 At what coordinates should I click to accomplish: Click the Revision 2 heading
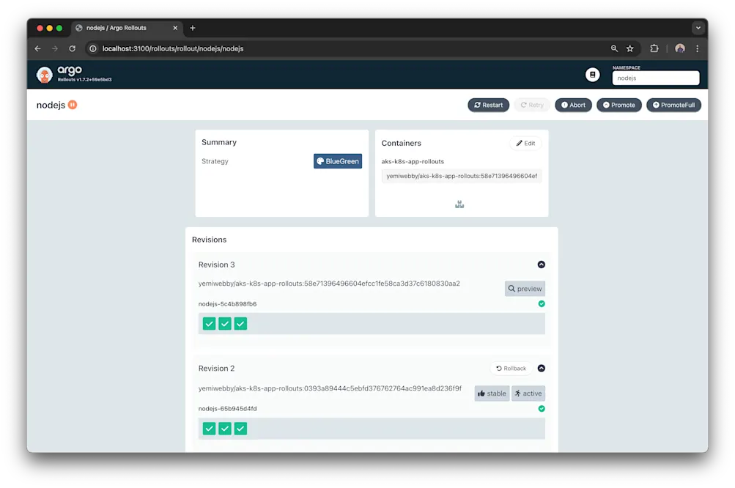click(x=217, y=369)
